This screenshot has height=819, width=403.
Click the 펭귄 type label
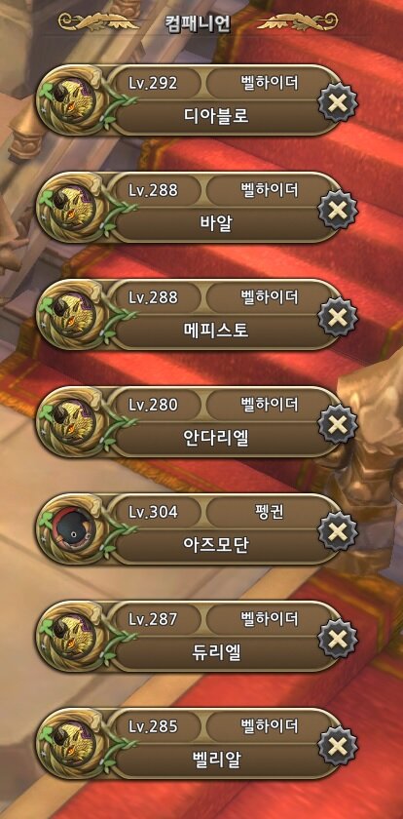[270, 512]
